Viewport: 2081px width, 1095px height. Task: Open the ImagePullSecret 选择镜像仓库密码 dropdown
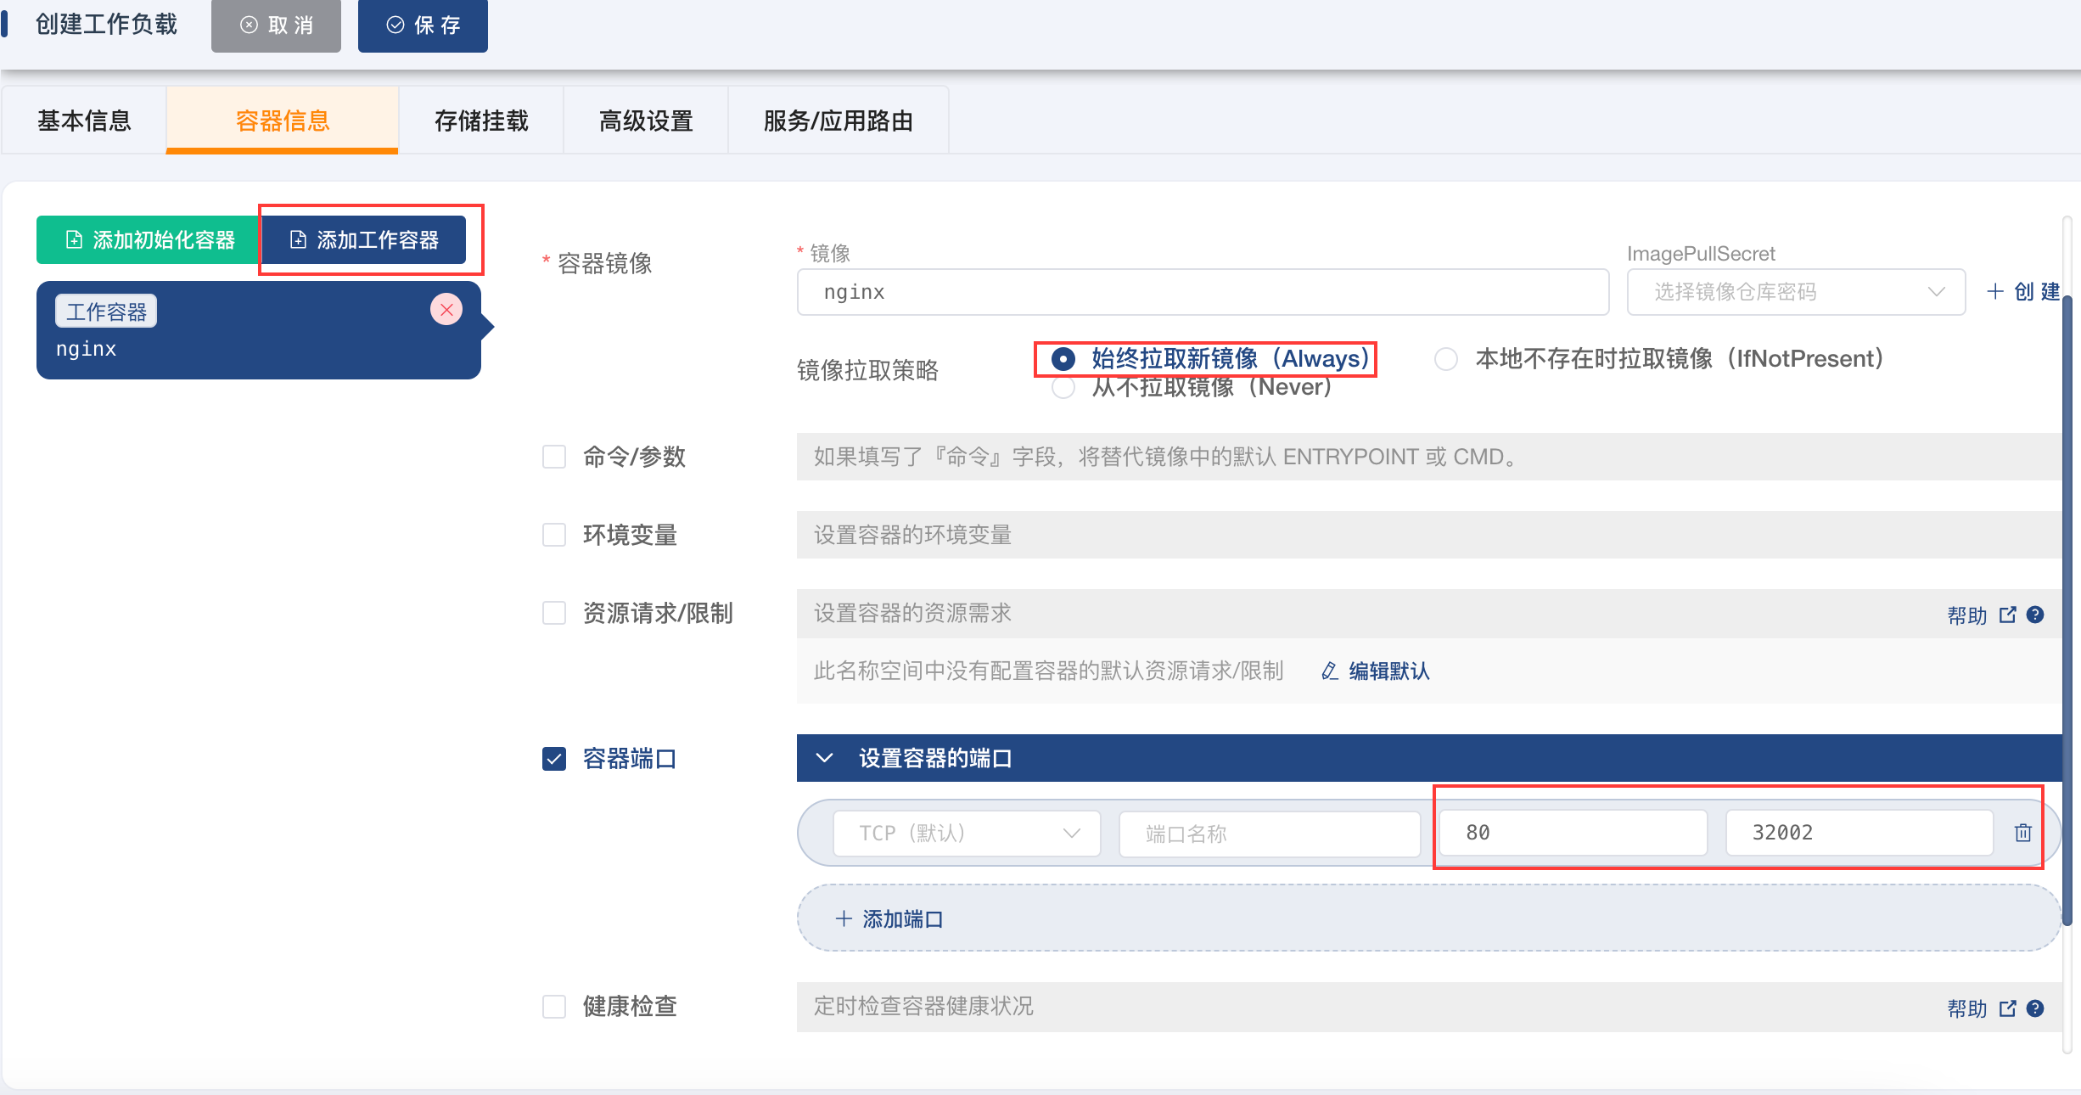click(1795, 292)
